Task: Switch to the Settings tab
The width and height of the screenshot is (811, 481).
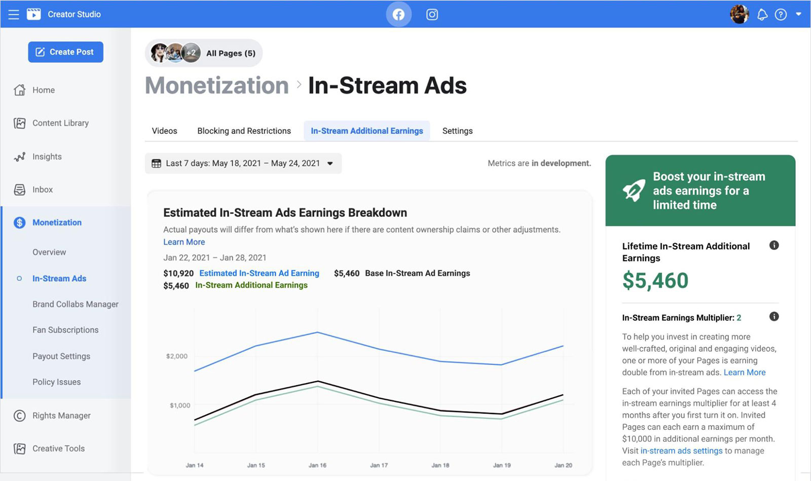Action: 457,131
